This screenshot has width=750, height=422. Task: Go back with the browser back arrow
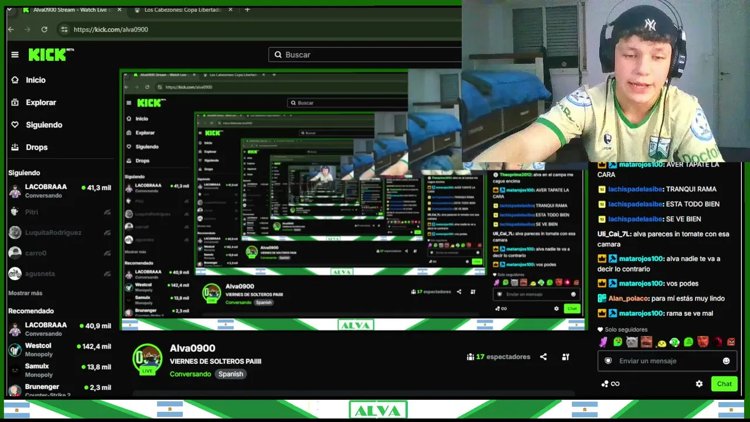[11, 29]
